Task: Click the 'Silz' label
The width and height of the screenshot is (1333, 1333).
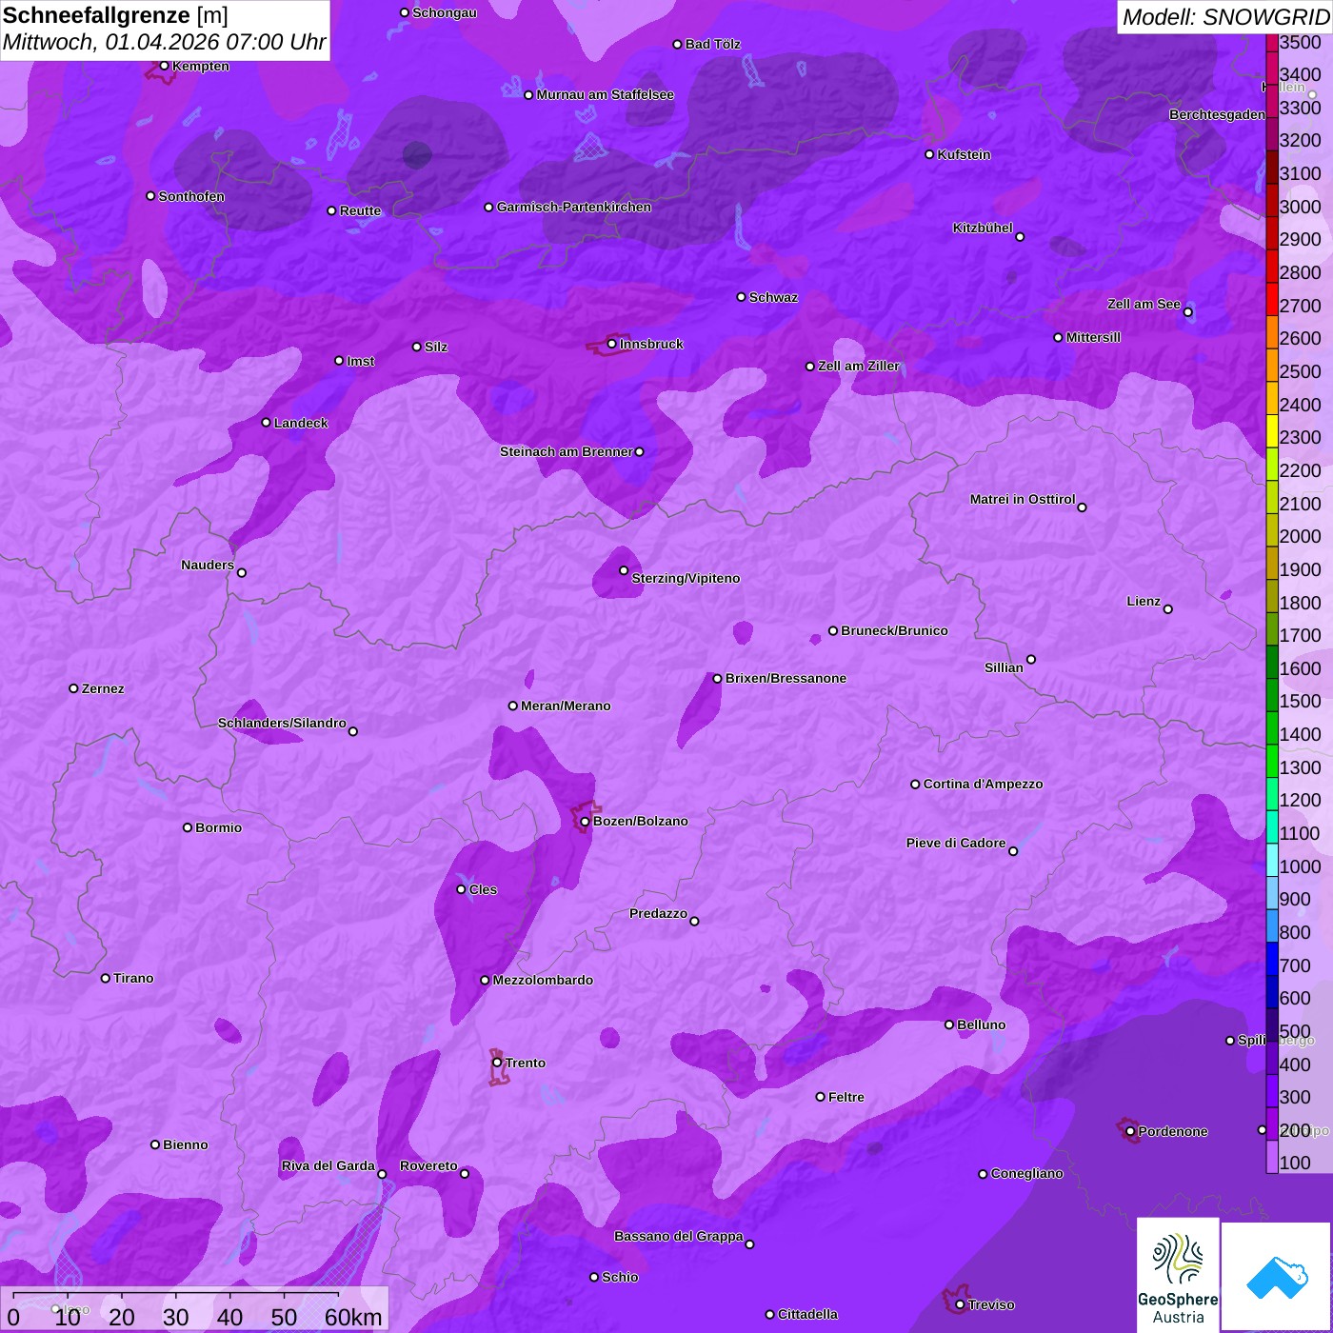Action: click(436, 347)
